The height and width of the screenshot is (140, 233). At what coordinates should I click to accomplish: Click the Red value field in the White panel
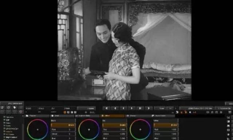166,129
